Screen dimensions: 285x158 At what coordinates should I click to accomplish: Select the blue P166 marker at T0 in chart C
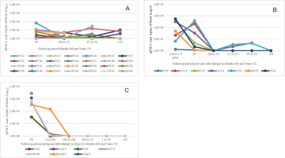click(31, 98)
